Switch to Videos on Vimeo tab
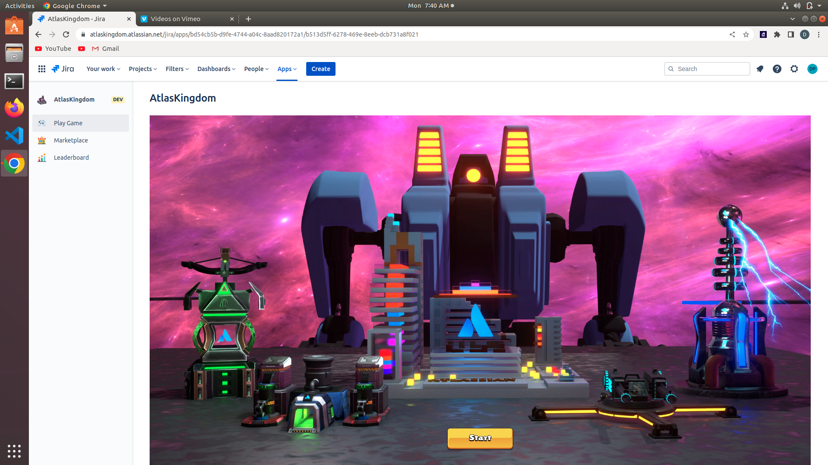Viewport: 828px width, 465px height. 185,19
